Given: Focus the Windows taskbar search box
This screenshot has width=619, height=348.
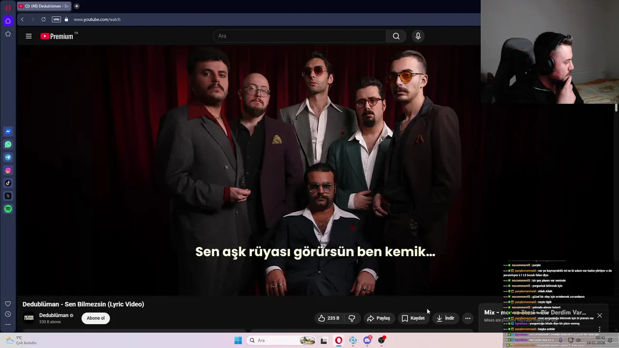Looking at the screenshot, I should pyautogui.click(x=282, y=340).
